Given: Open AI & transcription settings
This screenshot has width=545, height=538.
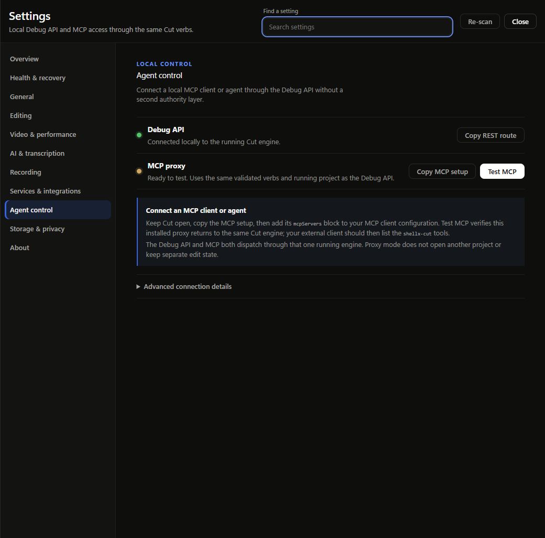Looking at the screenshot, I should pos(58,153).
